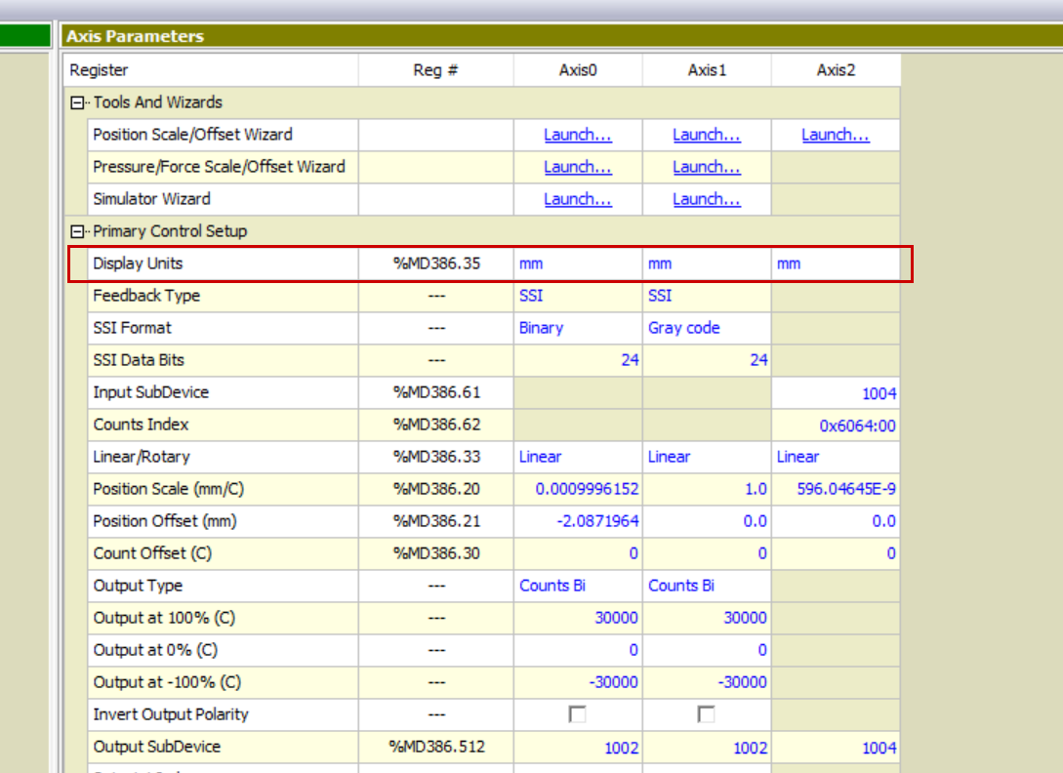
Task: Select the Invert Output Polarity row label
Action: click(171, 714)
